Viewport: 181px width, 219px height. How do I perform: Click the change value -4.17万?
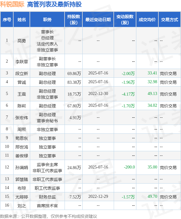click(x=128, y=94)
